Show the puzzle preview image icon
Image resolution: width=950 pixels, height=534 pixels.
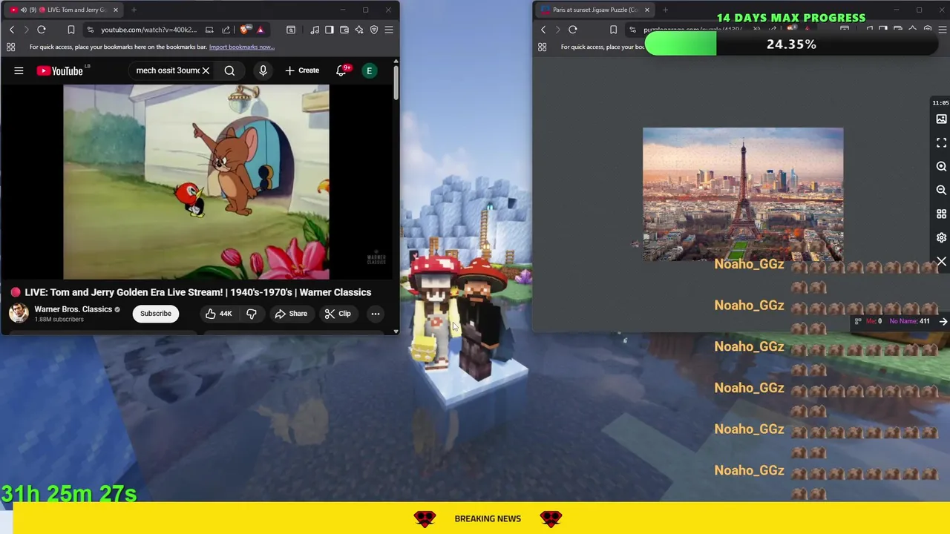tap(941, 119)
